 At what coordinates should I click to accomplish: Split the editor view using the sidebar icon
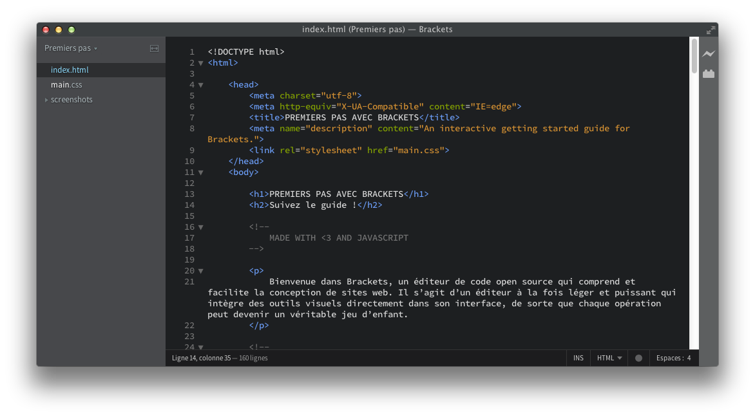(154, 48)
